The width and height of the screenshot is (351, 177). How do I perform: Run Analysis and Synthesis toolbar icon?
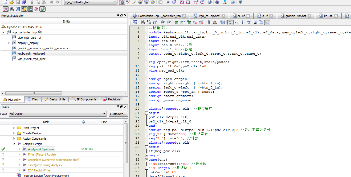[x=174, y=2]
